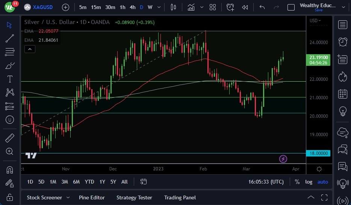Viewport: 351px width, 205px height.
Task: Toggle the Magnet mode tool
Action: (x=10, y=170)
